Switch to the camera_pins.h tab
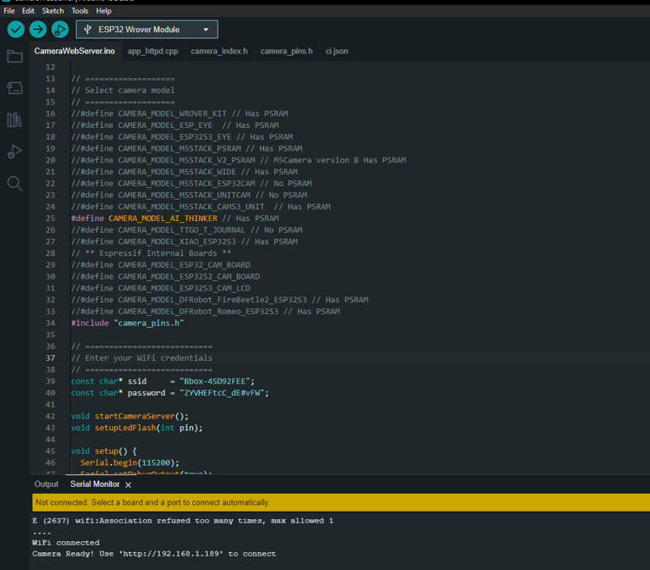The image size is (650, 570). point(286,51)
